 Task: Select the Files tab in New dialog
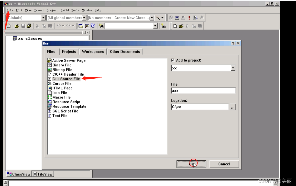(51, 51)
